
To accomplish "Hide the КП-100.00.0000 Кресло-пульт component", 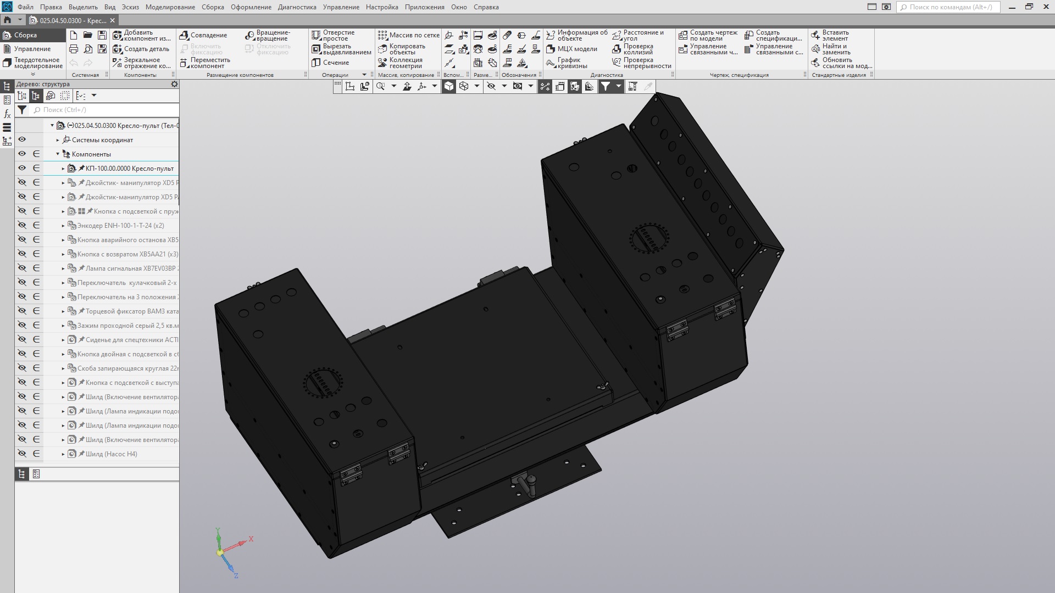I will (22, 169).
